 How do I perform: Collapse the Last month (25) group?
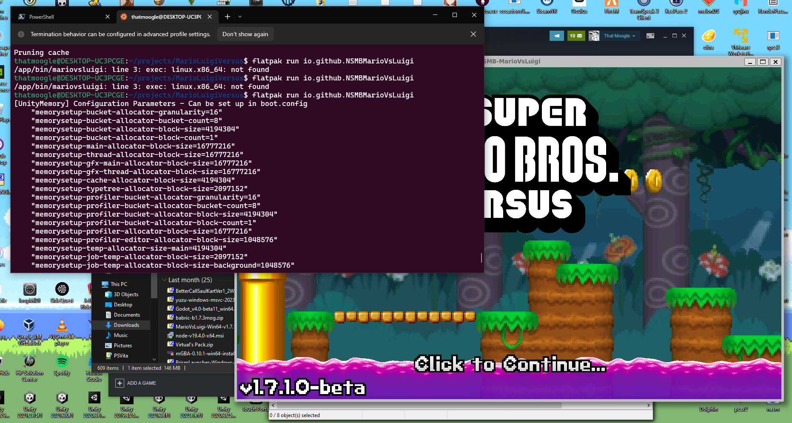(165, 280)
